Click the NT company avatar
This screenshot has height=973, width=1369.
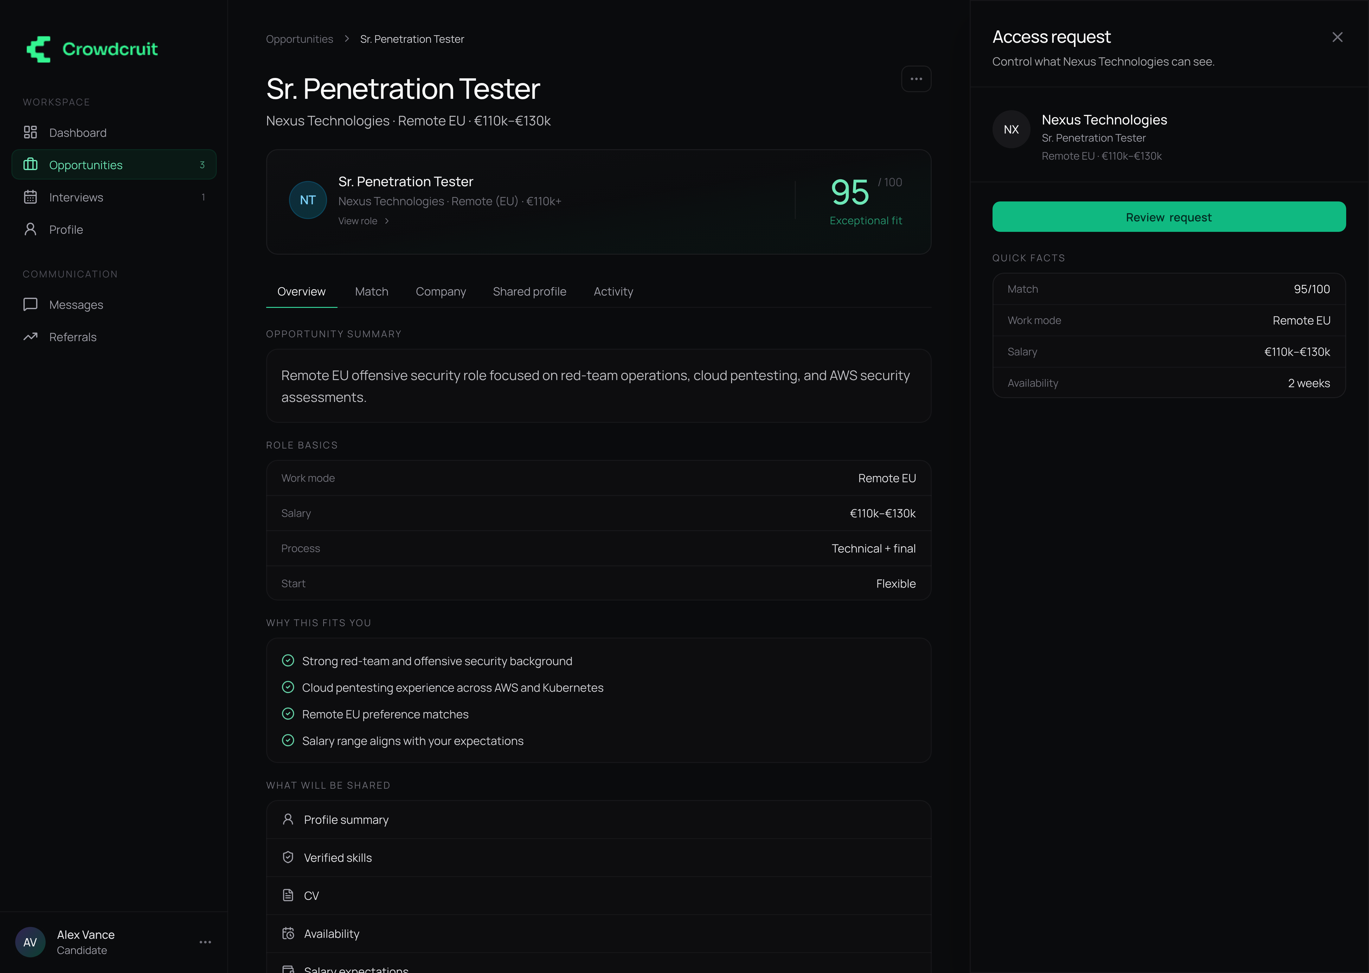point(308,200)
